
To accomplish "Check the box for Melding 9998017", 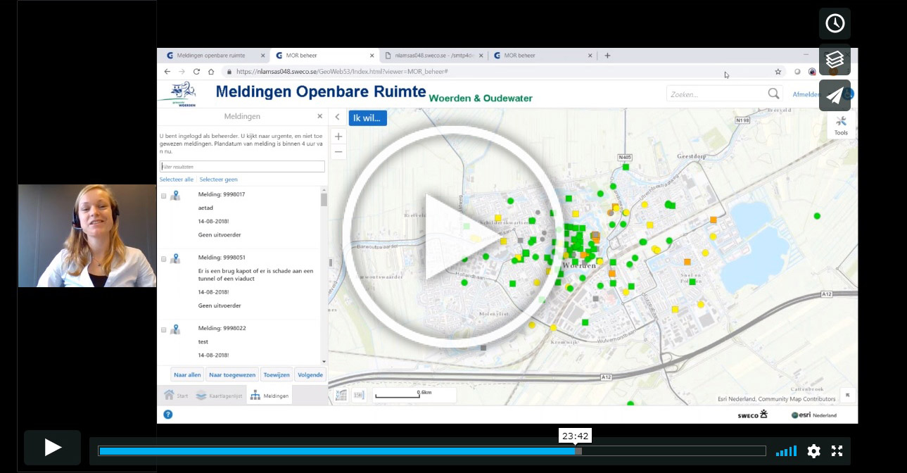I will point(164,196).
